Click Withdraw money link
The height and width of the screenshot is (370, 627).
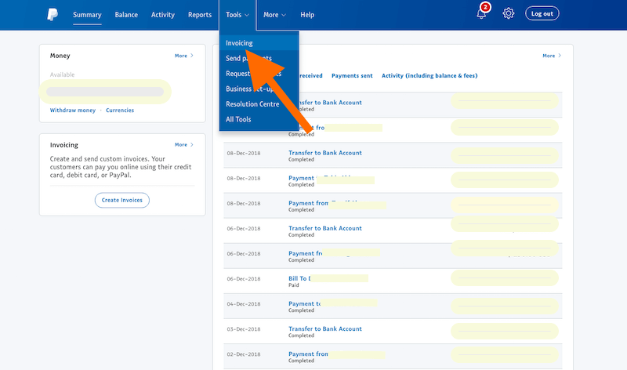(x=73, y=111)
